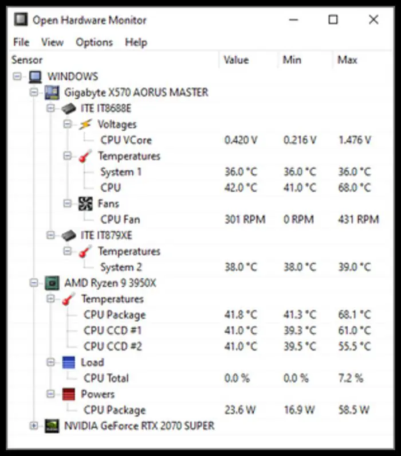Open the View menu
This screenshot has height=456, width=401.
(x=52, y=42)
